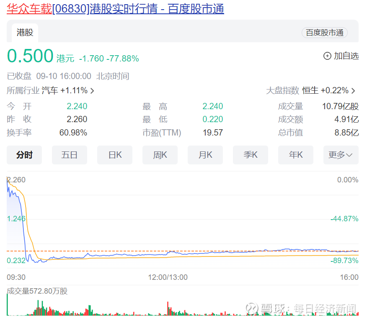367x320 pixels.
Task: Open the 华众车载[06830] stock title link
Action: tap(115, 9)
